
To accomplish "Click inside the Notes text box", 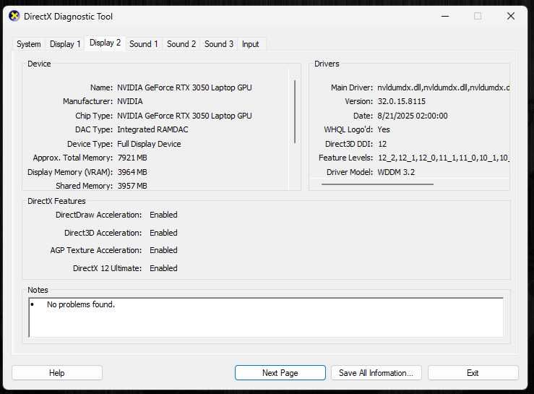I will 266,317.
